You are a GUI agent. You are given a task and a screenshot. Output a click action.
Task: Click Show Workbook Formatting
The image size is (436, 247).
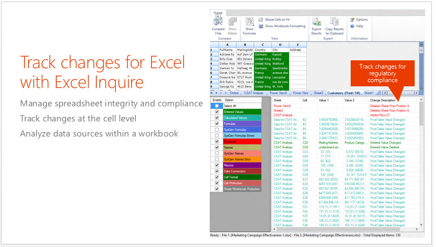click(x=285, y=26)
